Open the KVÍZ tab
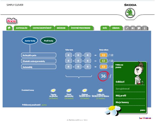Image resolution: width=155 pixels, height=121 pixels. tap(105, 28)
